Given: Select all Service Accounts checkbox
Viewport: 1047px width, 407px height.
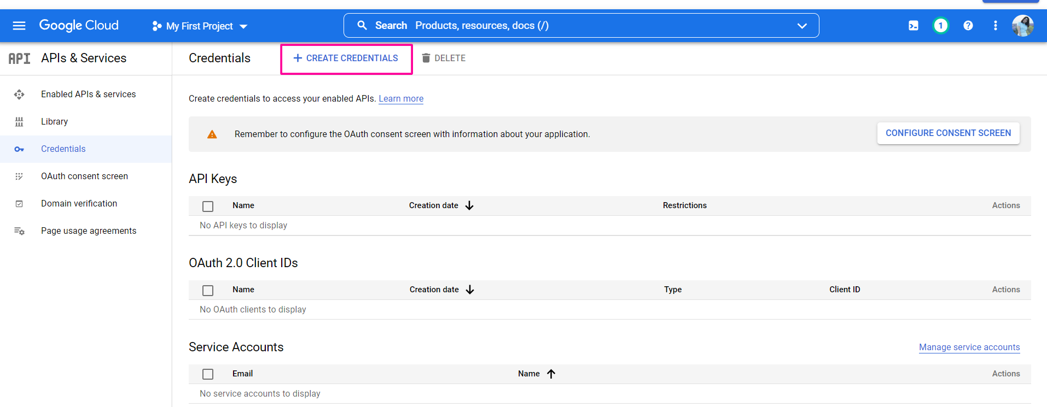Looking at the screenshot, I should tap(208, 374).
